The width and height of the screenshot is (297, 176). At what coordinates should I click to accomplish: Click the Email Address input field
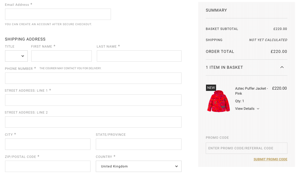click(58, 14)
